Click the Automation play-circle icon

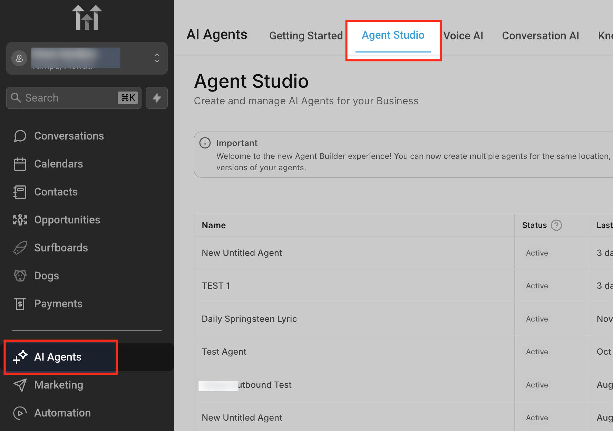pos(20,413)
